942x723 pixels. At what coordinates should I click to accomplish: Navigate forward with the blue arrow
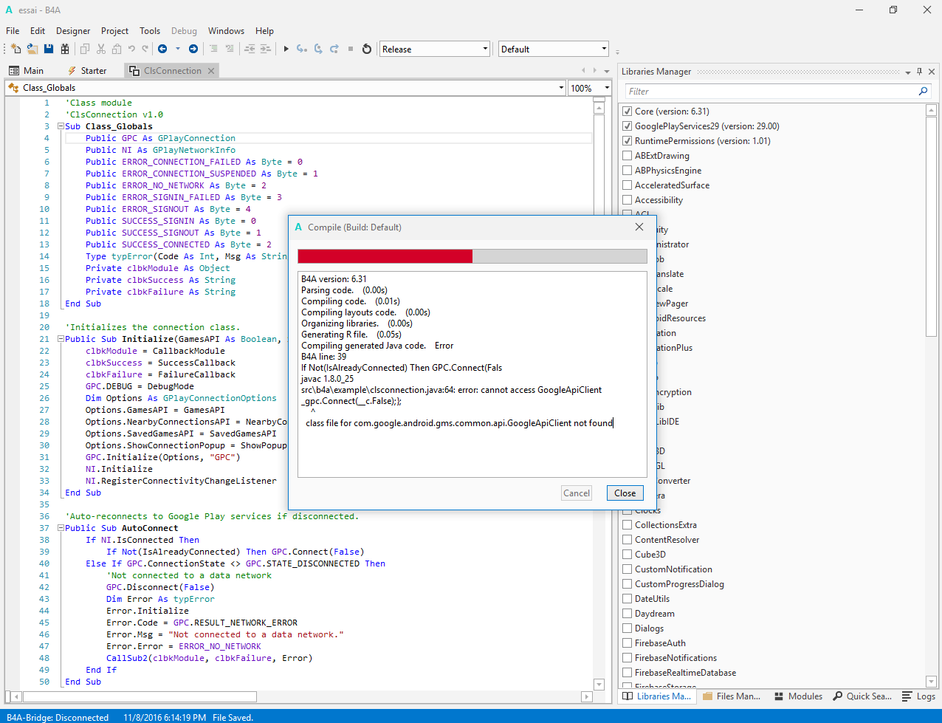point(193,49)
